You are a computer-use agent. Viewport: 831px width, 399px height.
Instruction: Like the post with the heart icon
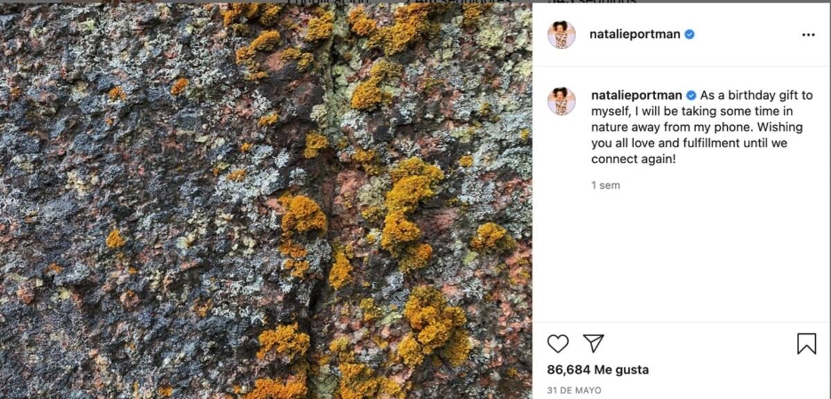(x=557, y=344)
